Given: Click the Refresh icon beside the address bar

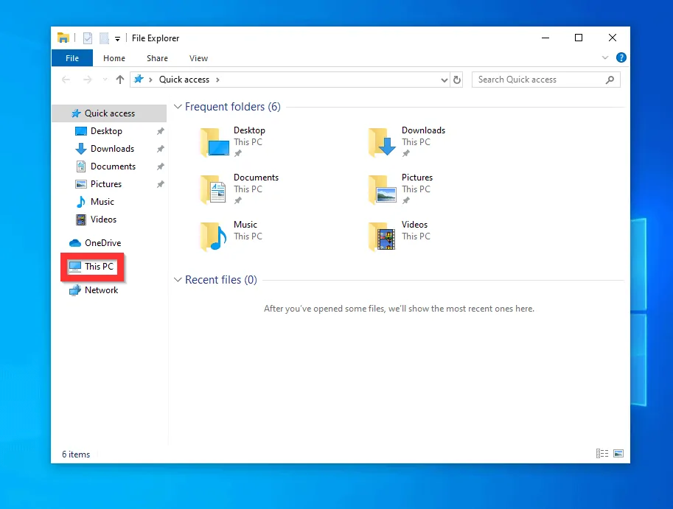Looking at the screenshot, I should (456, 79).
